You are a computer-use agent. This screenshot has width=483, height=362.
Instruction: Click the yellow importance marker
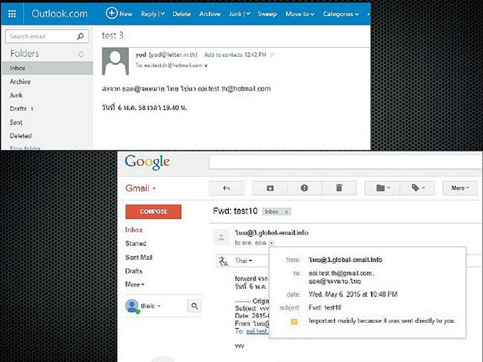coord(295,322)
